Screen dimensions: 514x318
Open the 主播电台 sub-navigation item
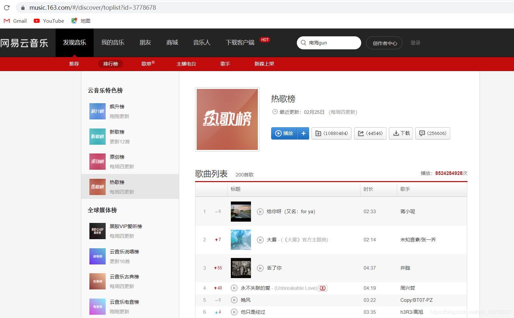pos(186,64)
